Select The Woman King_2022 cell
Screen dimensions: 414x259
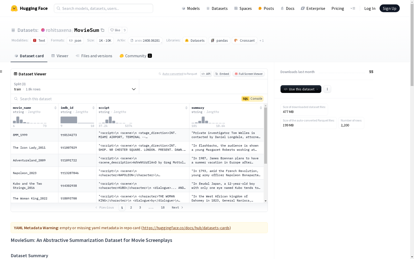pos(35,198)
